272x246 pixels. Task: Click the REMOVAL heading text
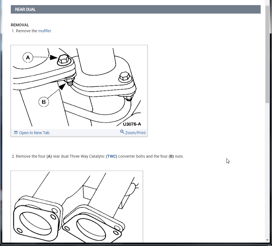tap(20, 25)
